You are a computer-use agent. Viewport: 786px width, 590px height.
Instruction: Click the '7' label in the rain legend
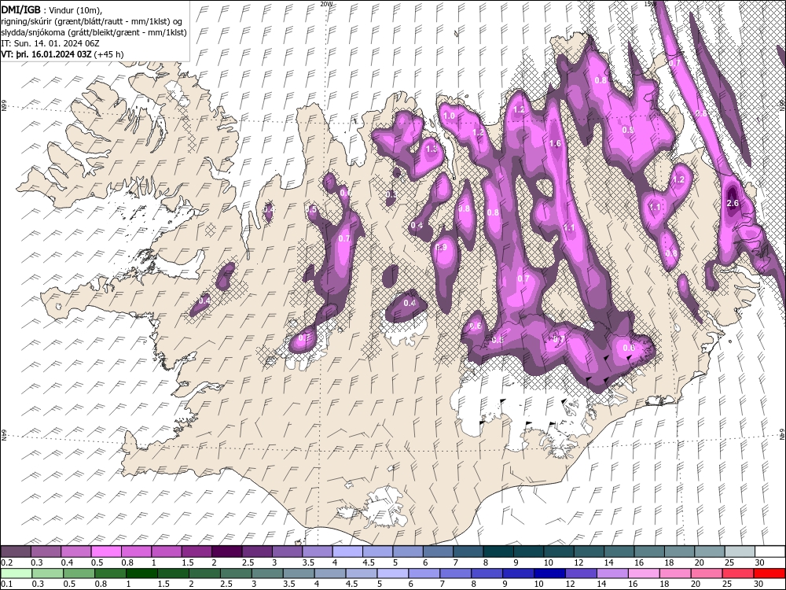442,584
